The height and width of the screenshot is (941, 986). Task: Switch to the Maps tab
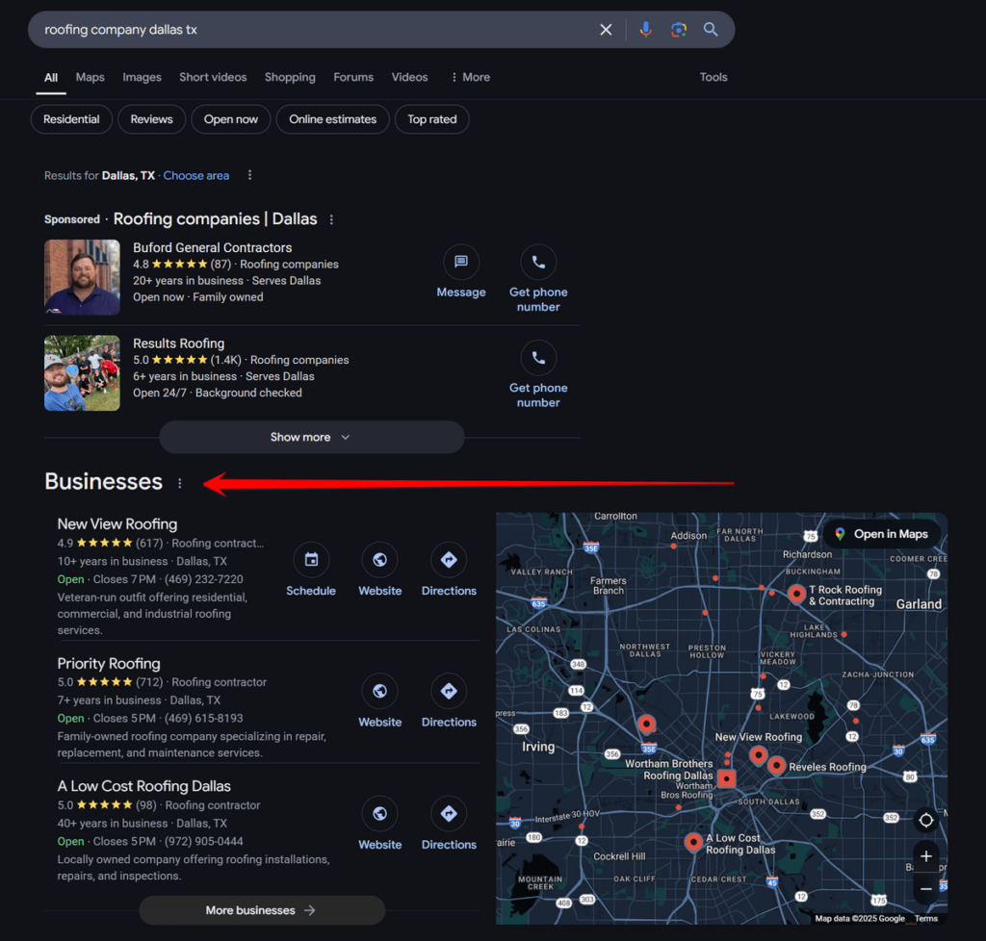pos(90,77)
